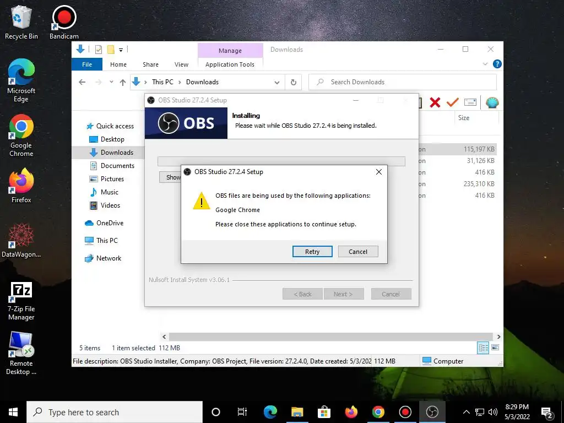This screenshot has width=564, height=423.
Task: Click properties icon in Explorer quick access toolbar
Action: 98,50
